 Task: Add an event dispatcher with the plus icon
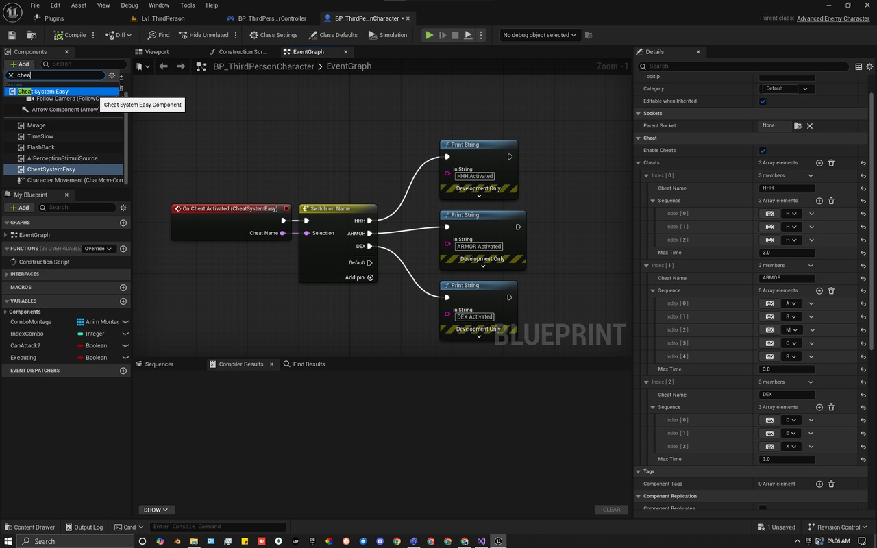[123, 371]
